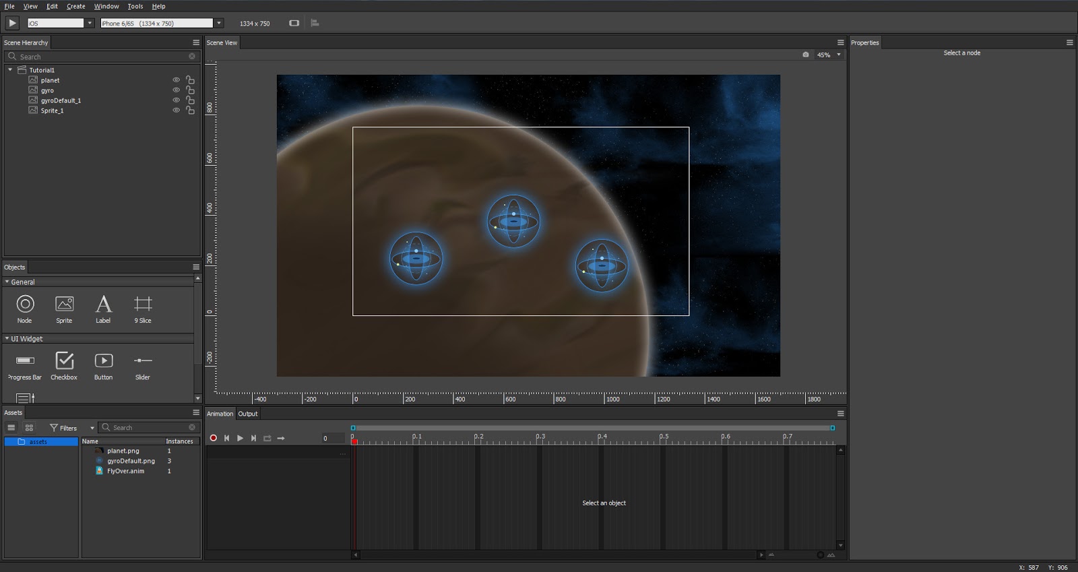Toggle animation loop icon
Image resolution: width=1078 pixels, height=572 pixels.
click(x=267, y=438)
